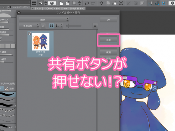Image resolution: width=175 pixels, height=131 pixels.
Task: Click the 共有 share button
Action: click(109, 40)
